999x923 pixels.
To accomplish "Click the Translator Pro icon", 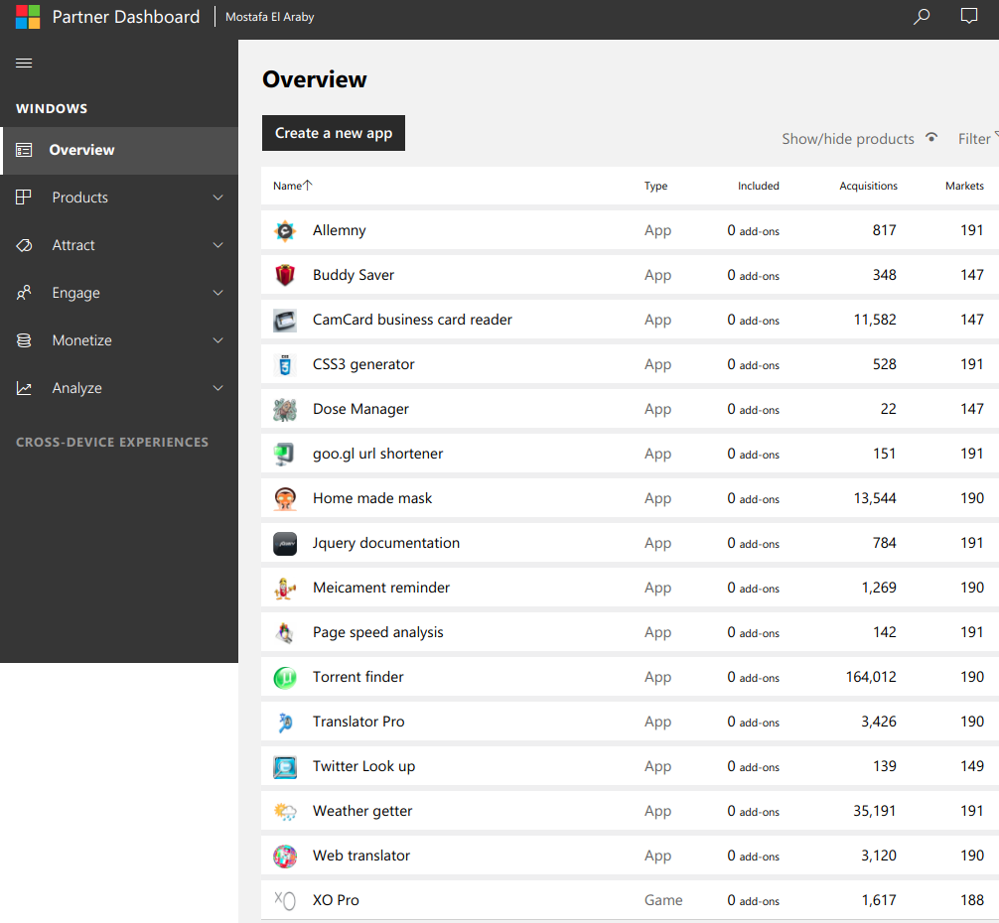I will click(x=285, y=722).
